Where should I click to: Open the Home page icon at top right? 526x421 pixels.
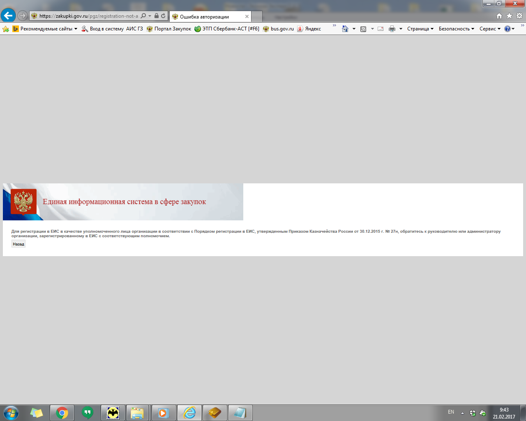click(499, 16)
